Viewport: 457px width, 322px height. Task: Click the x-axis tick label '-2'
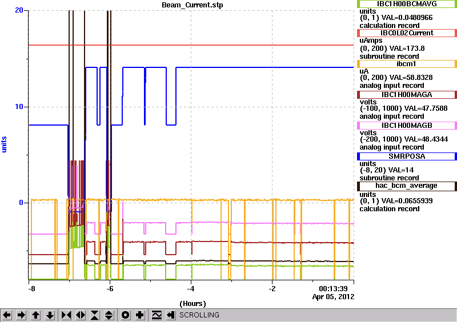click(x=272, y=289)
